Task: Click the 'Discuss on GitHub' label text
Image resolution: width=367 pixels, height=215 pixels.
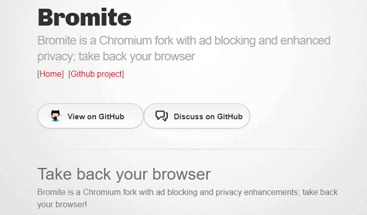Action: (208, 116)
